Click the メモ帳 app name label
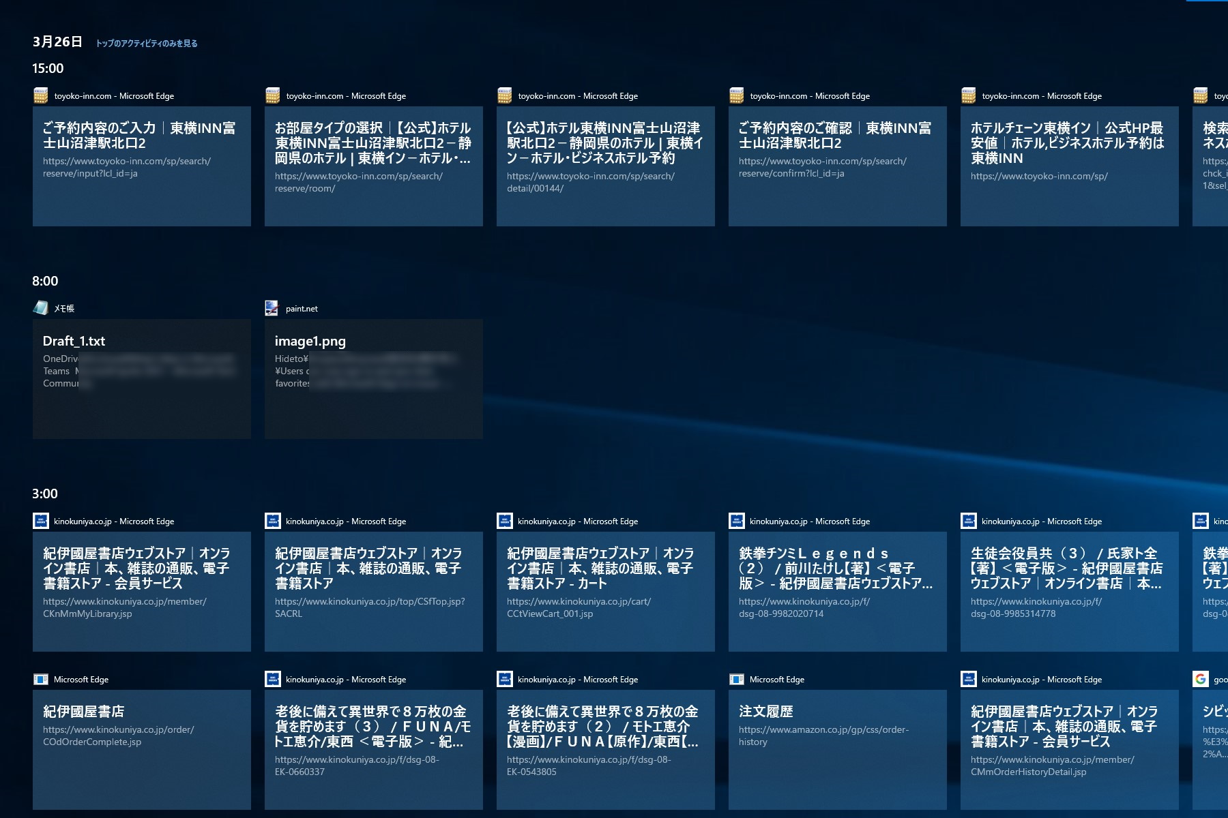Viewport: 1228px width, 818px height. (64, 309)
